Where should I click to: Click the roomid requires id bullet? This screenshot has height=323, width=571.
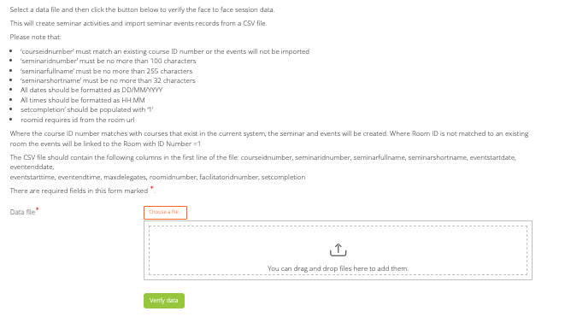click(78, 120)
